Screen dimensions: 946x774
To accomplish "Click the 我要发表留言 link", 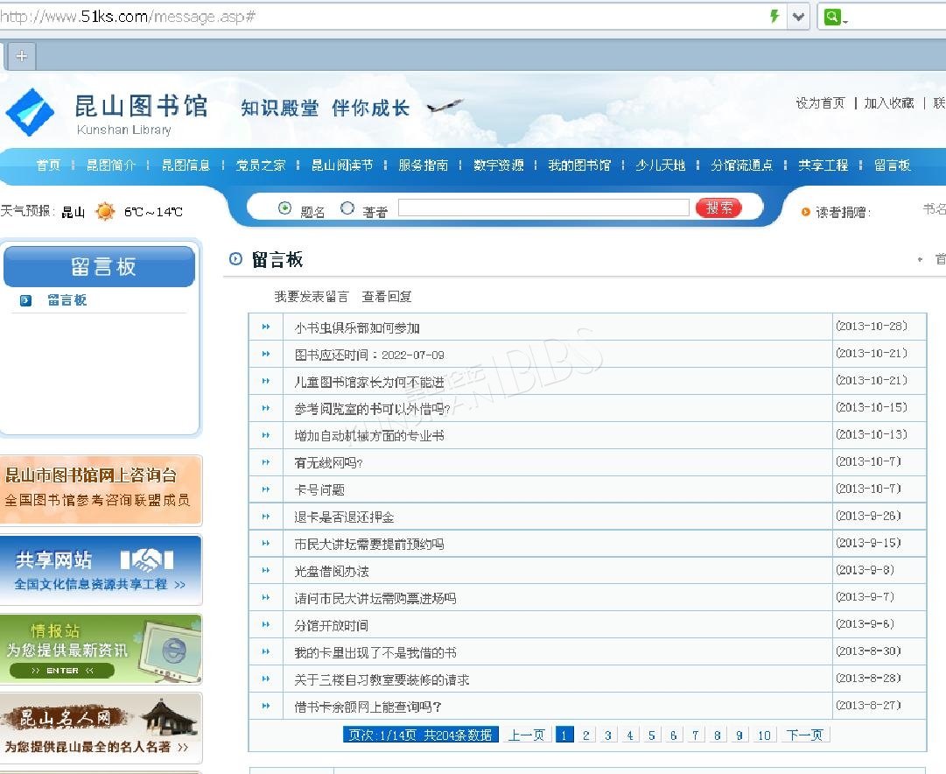I will pyautogui.click(x=311, y=297).
